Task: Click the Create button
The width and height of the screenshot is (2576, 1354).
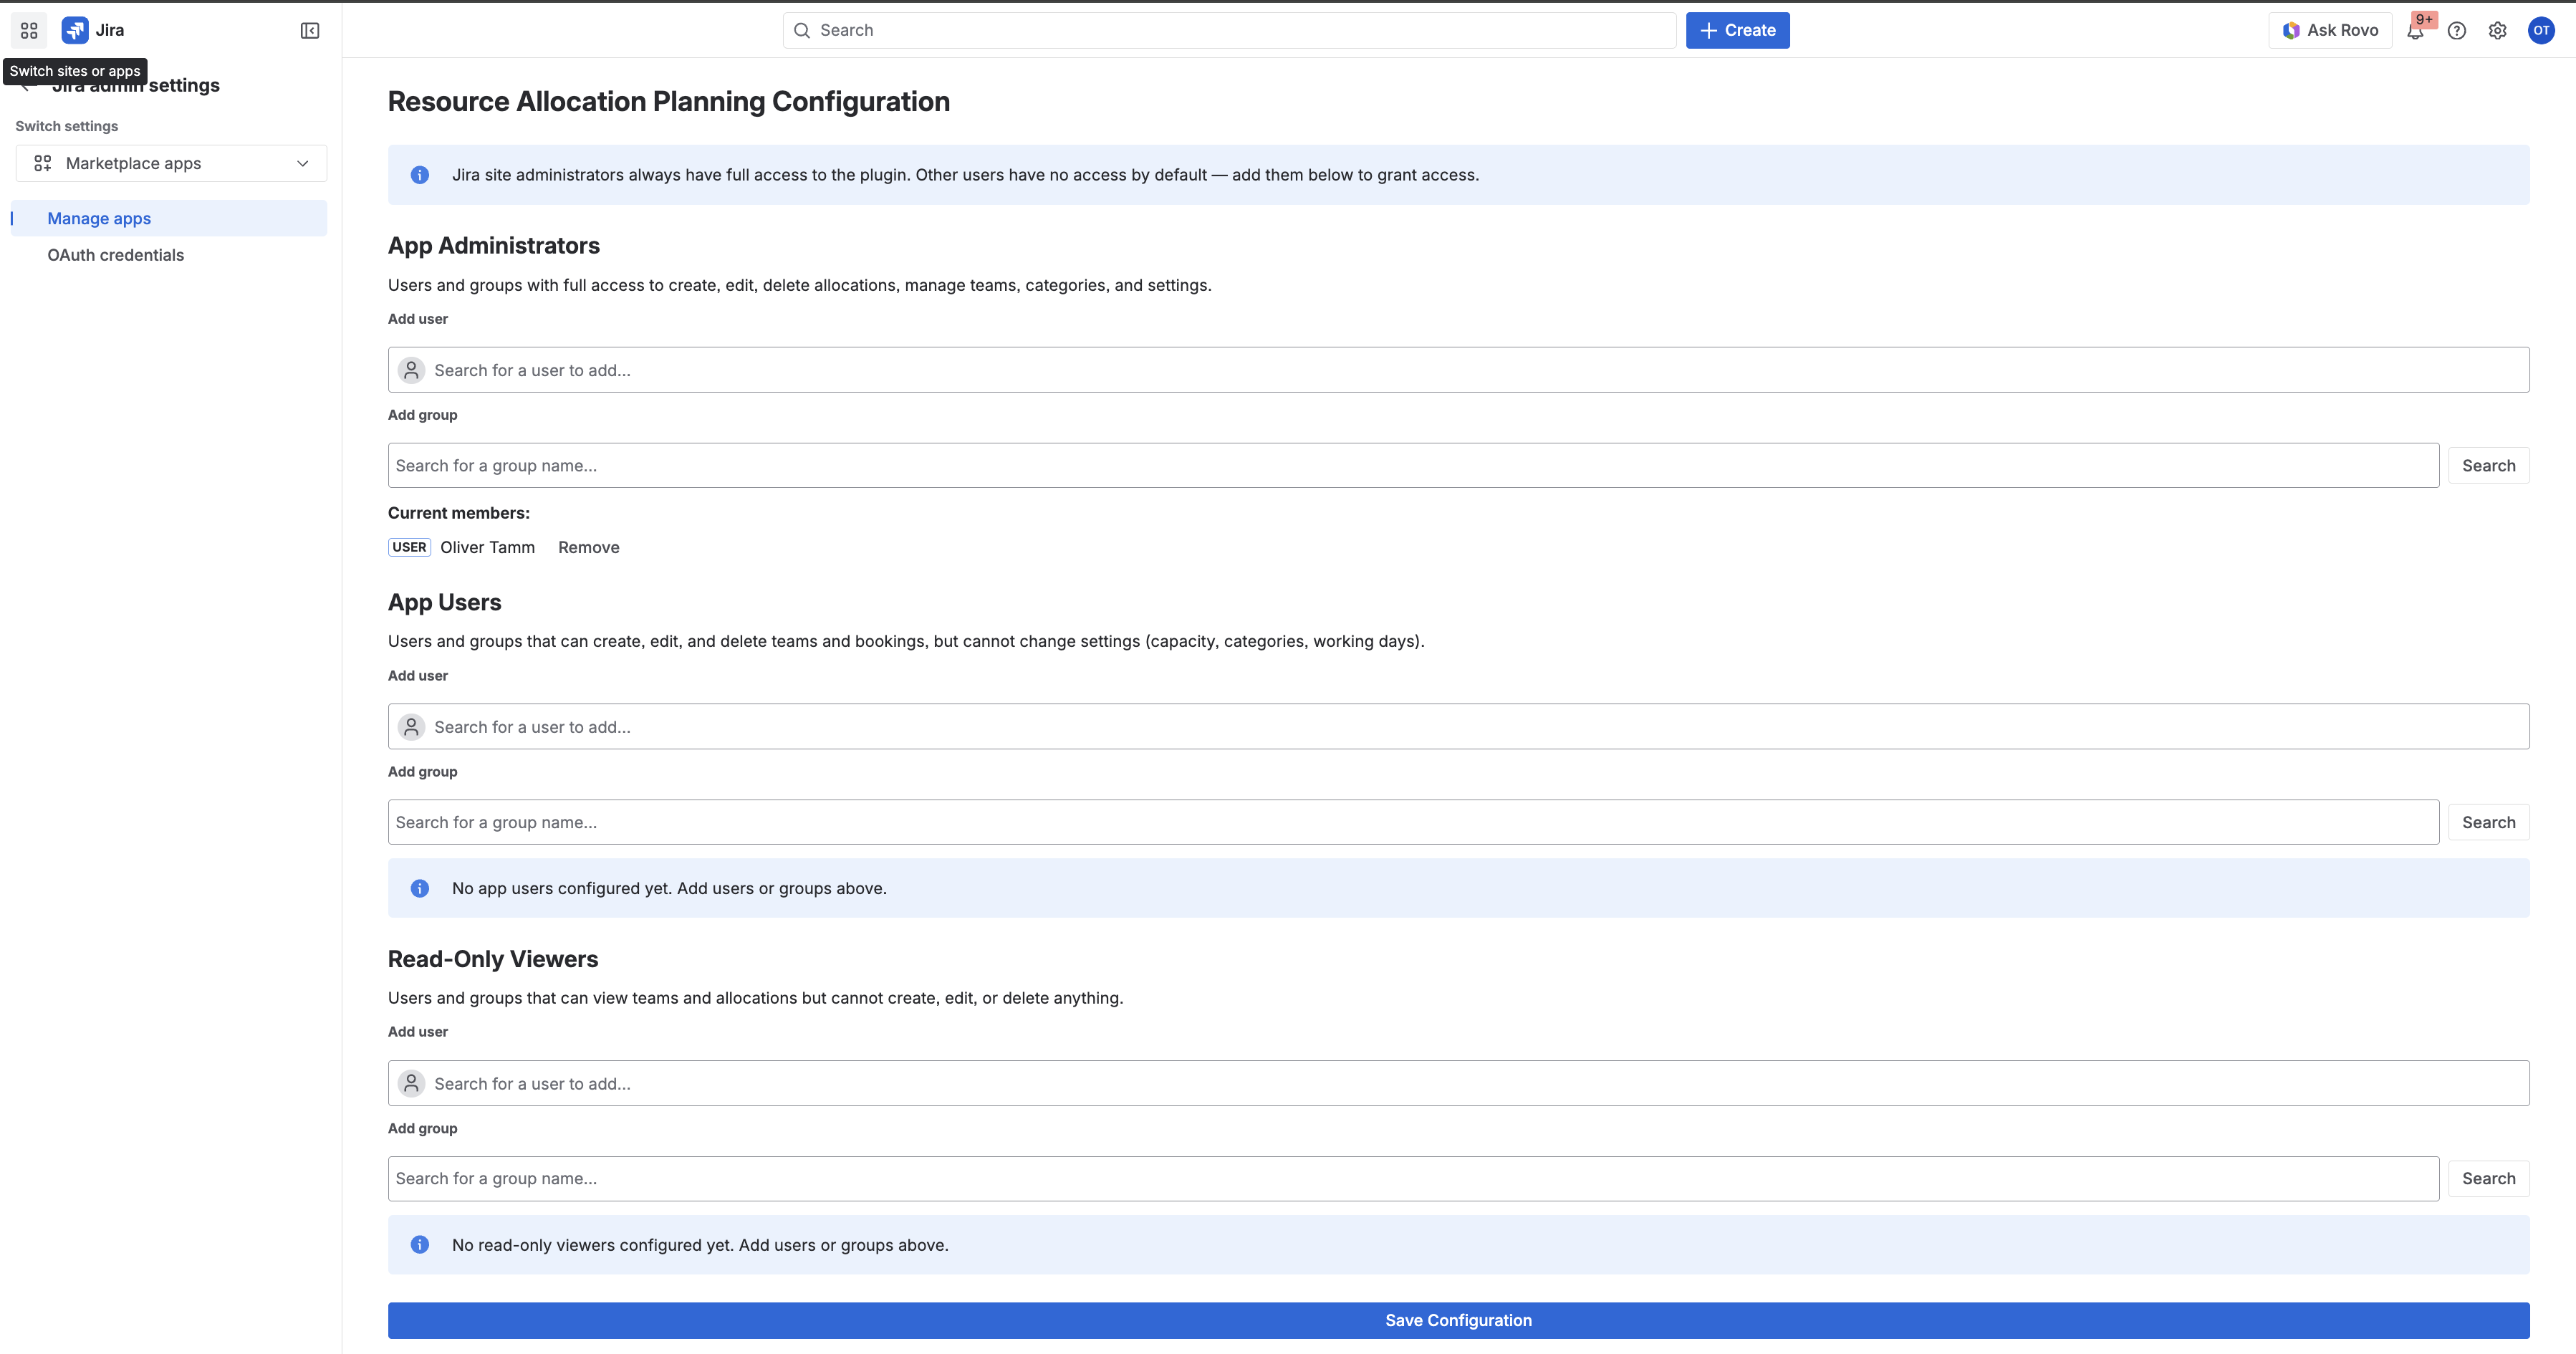Action: pos(1737,30)
